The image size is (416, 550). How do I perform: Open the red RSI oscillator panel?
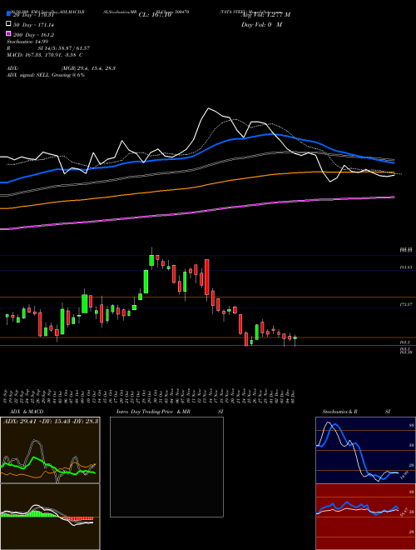click(x=365, y=517)
